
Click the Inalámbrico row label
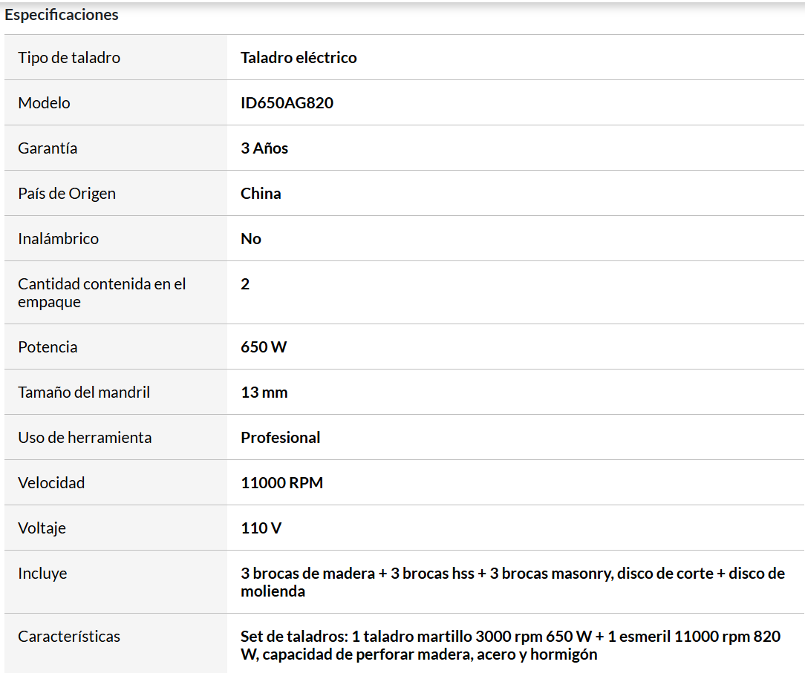[59, 238]
